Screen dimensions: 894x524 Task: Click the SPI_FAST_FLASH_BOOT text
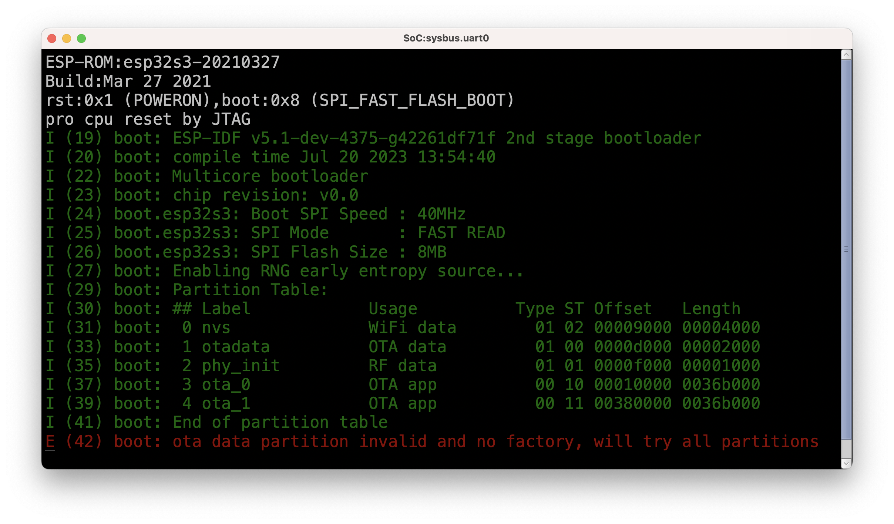412,100
